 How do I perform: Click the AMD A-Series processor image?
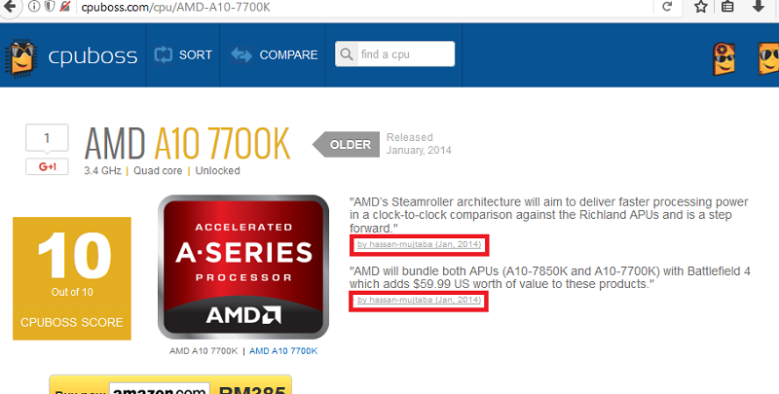(x=243, y=267)
